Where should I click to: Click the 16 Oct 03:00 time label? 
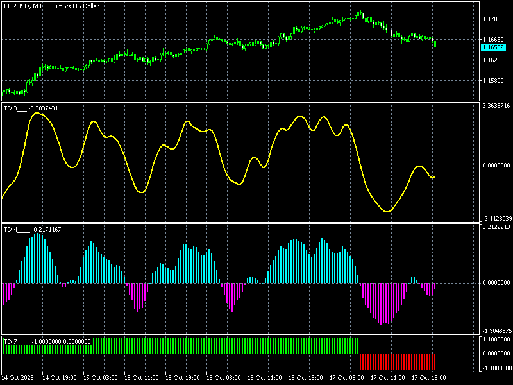coord(223,378)
